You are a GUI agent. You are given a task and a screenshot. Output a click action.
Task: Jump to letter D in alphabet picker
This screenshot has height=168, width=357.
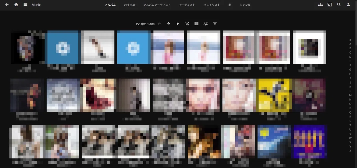350,57
